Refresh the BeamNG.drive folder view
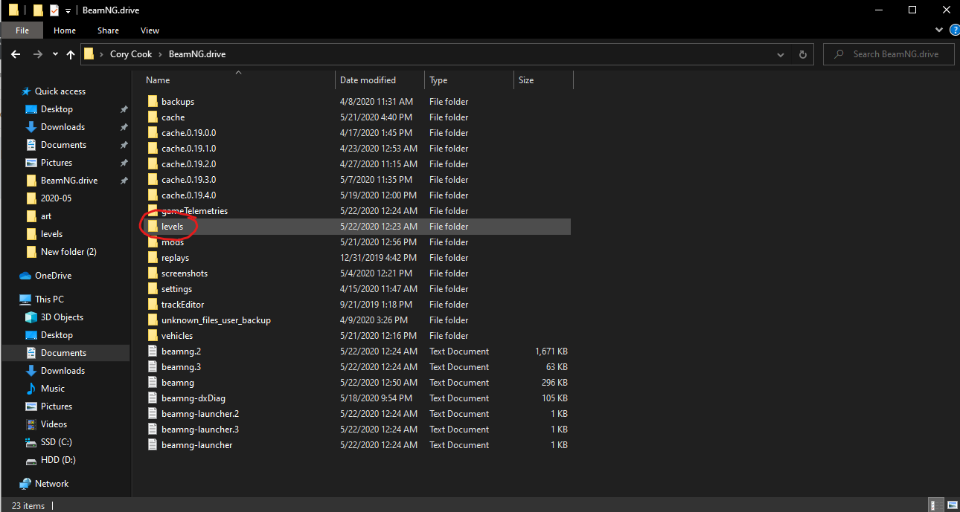Screen dimensions: 960x512 coord(802,54)
